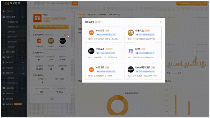Click the info icon beside 声量数据

[43, 53]
